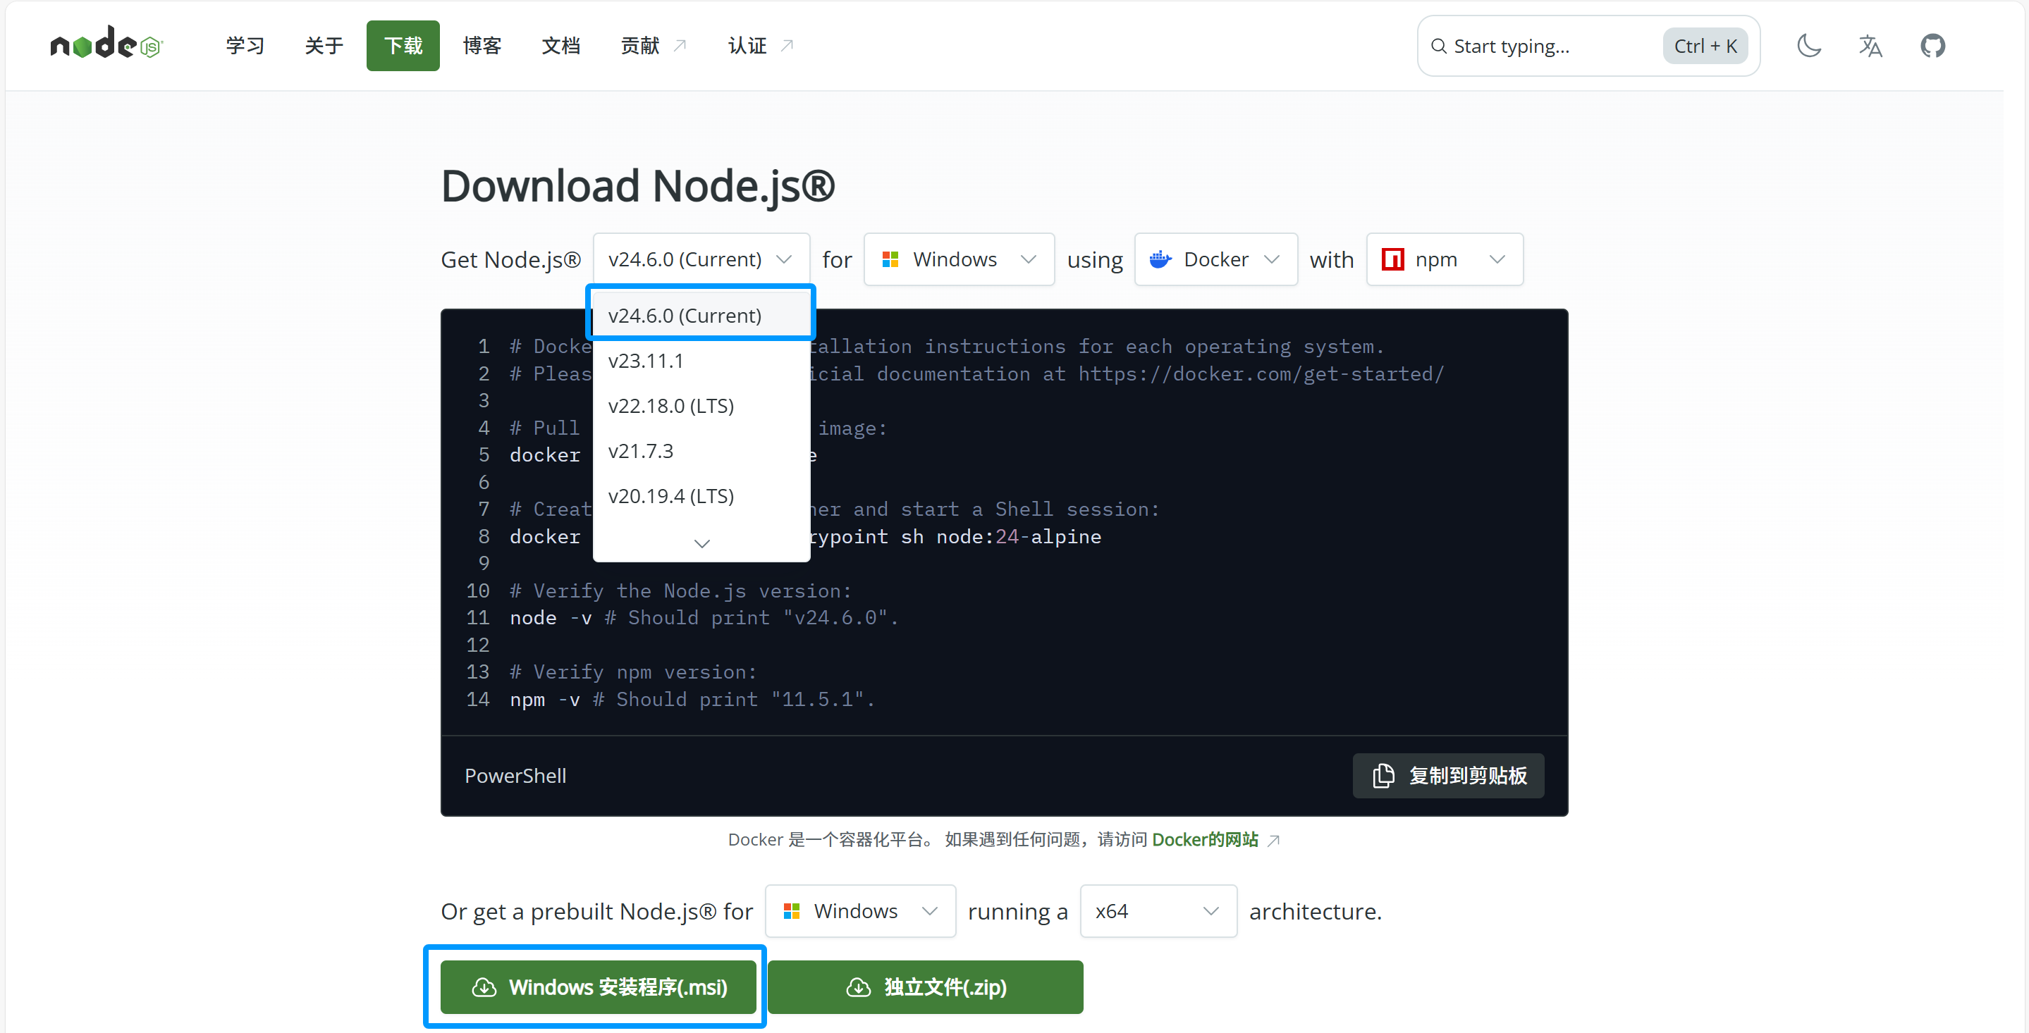The width and height of the screenshot is (2029, 1033).
Task: Open the prebuilt Windows platform dropdown
Action: 860,911
